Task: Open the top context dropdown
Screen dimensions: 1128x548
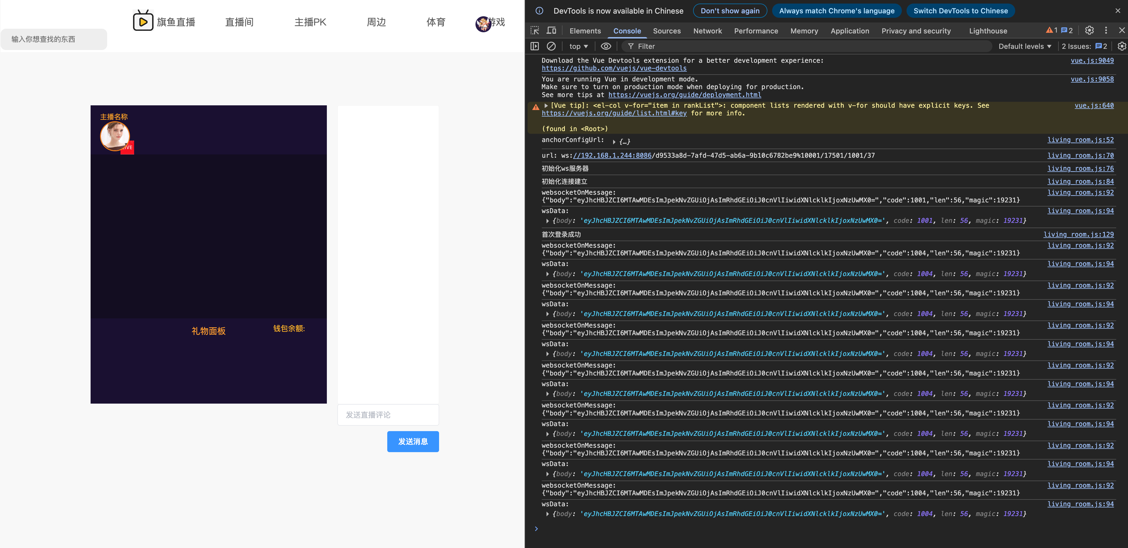Action: coord(579,46)
